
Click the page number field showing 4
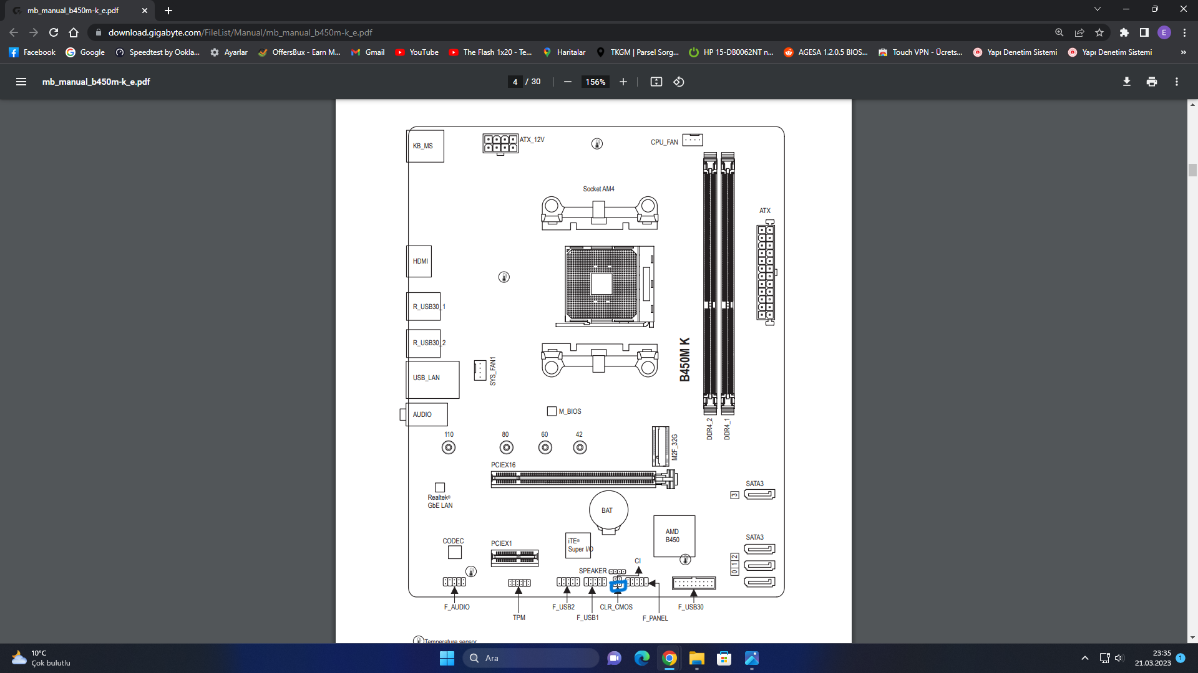tap(515, 82)
